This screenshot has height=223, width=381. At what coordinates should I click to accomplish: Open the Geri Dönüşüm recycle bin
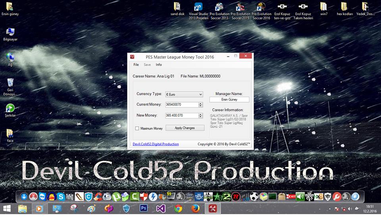coord(10,87)
